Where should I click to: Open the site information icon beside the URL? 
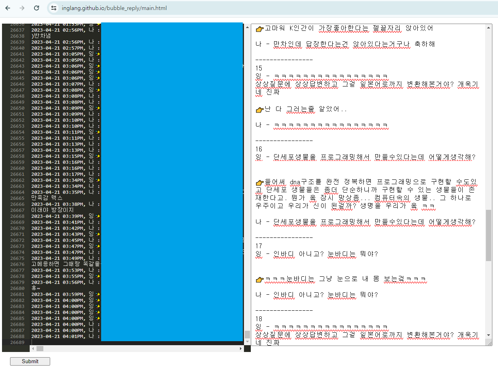click(54, 8)
